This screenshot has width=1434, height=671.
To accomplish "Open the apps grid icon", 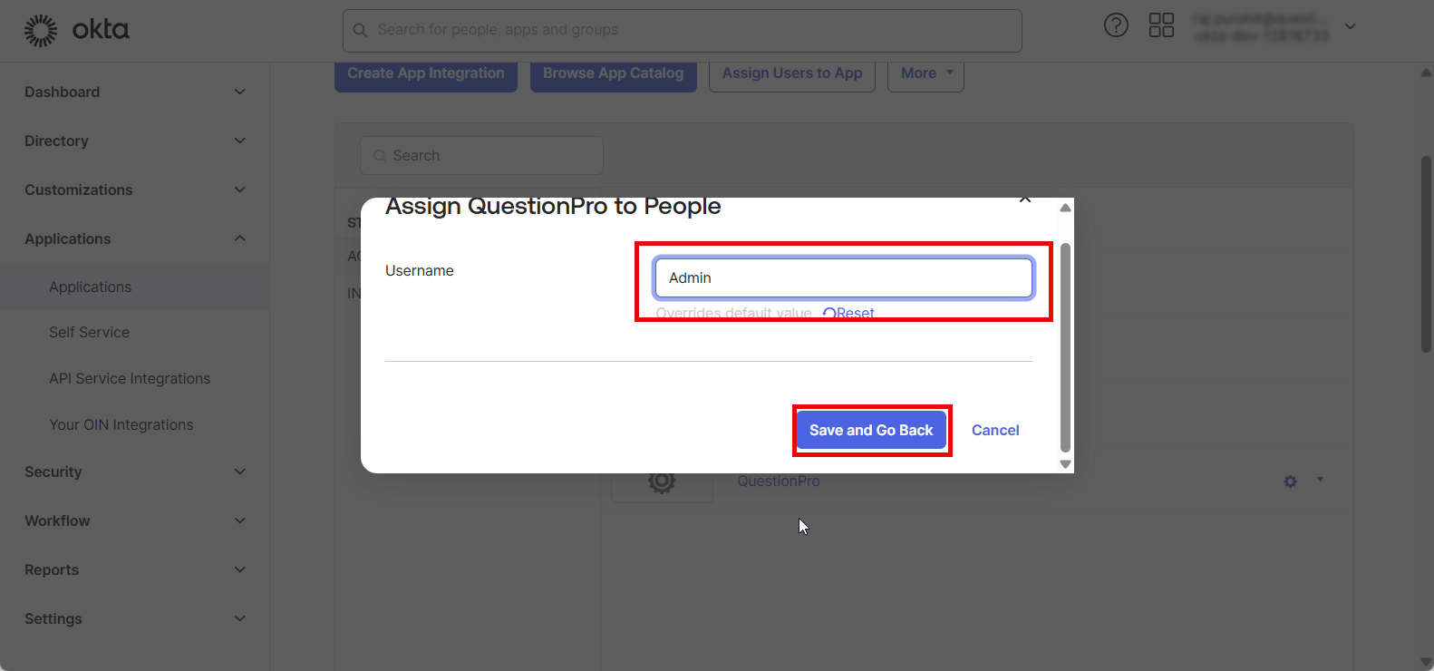I will click(1161, 25).
